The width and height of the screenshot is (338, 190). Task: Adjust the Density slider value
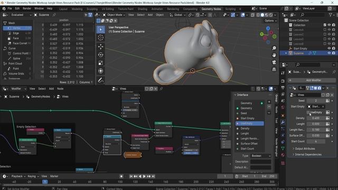point(316,118)
